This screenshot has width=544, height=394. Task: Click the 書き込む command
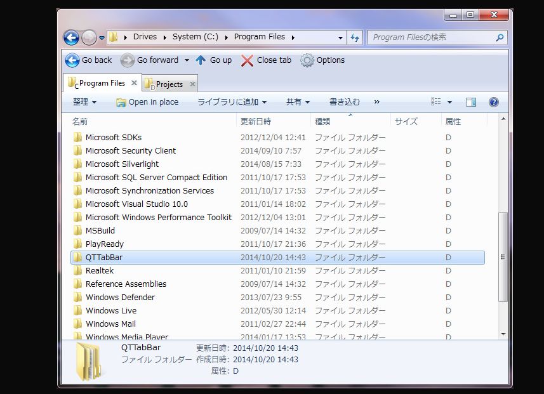click(344, 102)
